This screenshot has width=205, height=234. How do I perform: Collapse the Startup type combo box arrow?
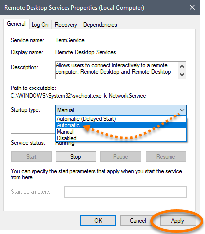coord(182,110)
